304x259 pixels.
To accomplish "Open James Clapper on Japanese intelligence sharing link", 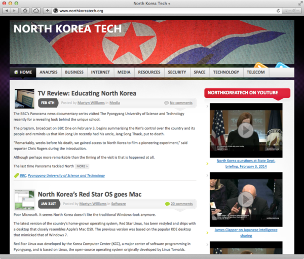I will 246,233.
